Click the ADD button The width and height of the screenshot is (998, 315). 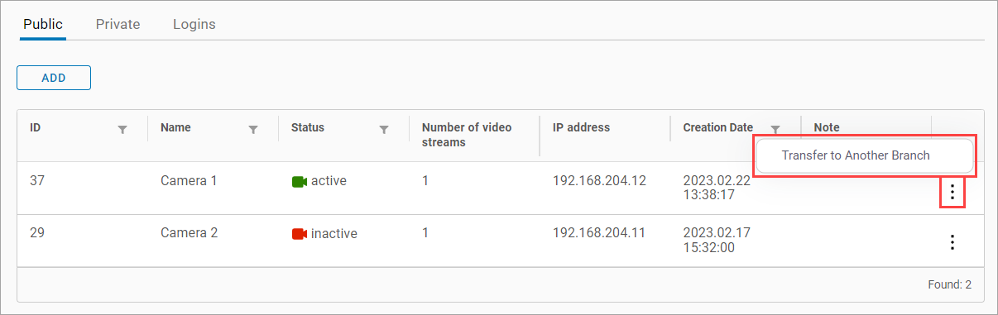pyautogui.click(x=54, y=78)
